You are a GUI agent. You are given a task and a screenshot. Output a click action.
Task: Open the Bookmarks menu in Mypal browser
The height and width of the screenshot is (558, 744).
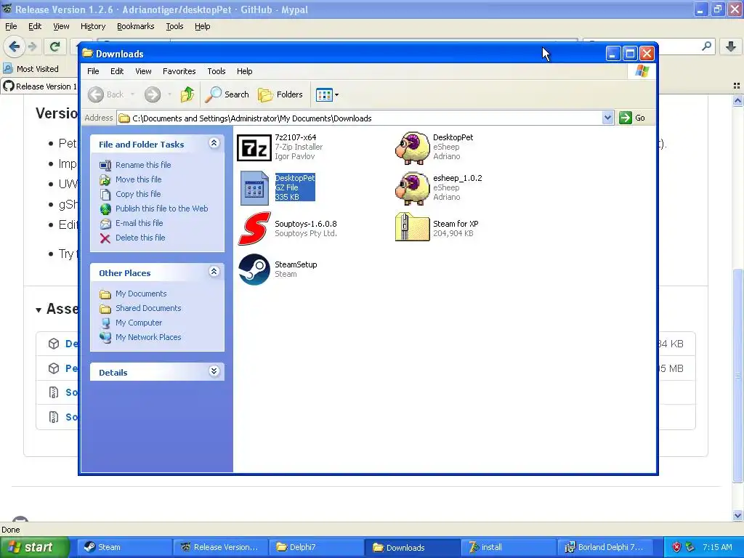(x=135, y=27)
